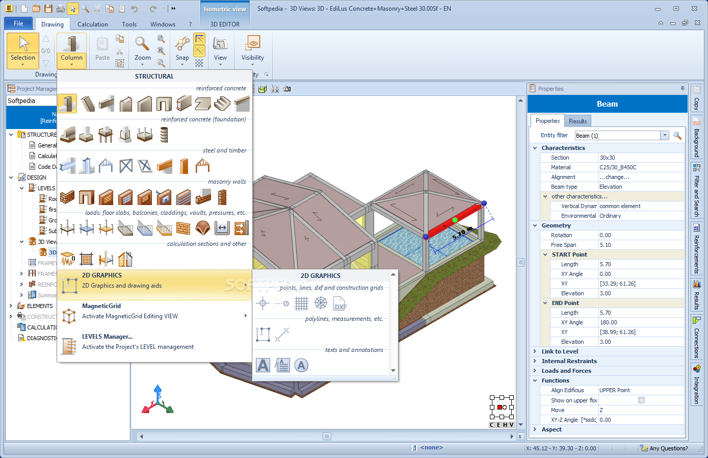Pick the seismic spectrum calculation icon

click(x=67, y=259)
